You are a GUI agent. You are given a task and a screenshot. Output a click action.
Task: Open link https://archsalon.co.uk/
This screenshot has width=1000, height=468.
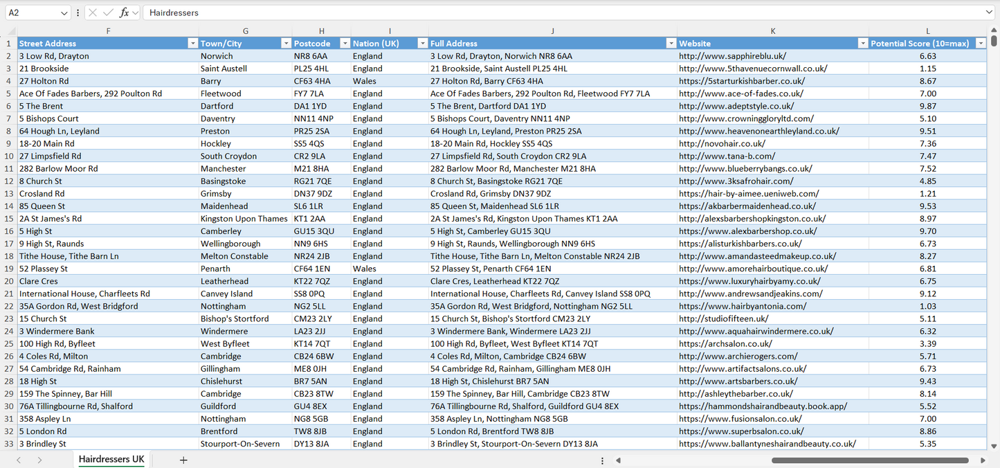click(x=725, y=343)
